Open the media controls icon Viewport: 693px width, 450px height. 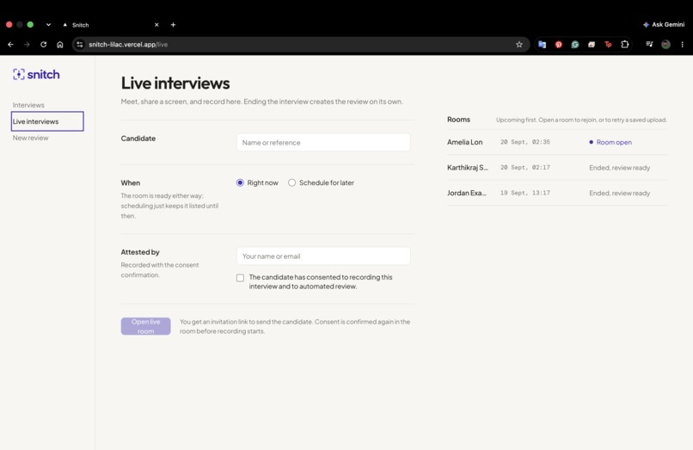pyautogui.click(x=649, y=44)
